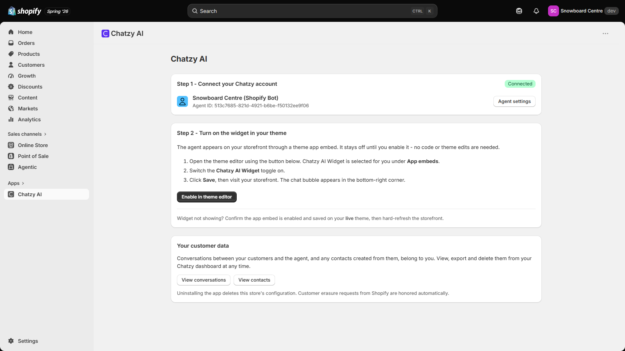Click the Content icon in sidebar
The image size is (625, 351).
11,97
